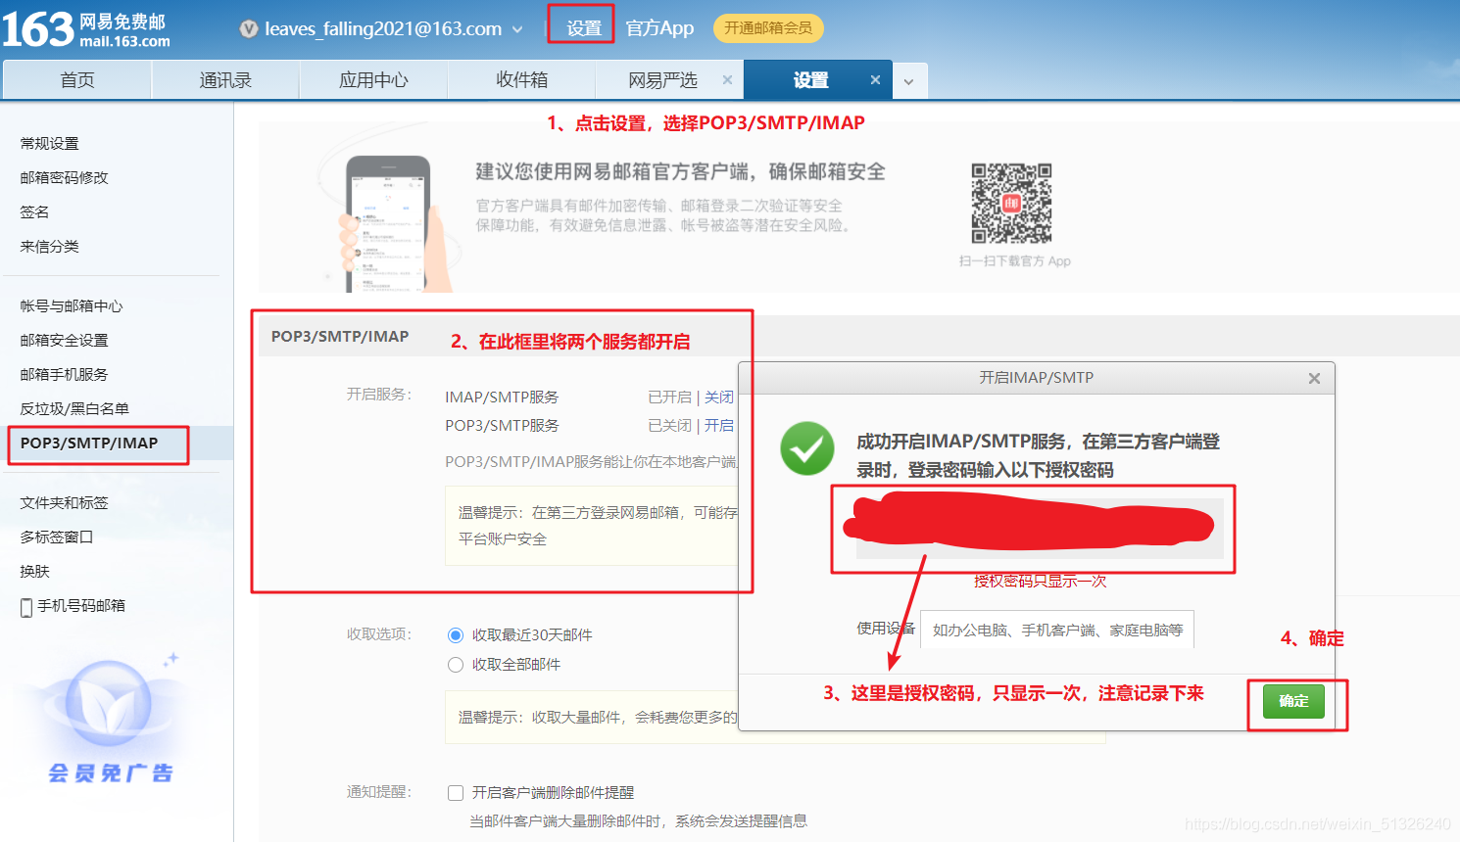Select 收取最近30天邮件 radio option
The height and width of the screenshot is (842, 1460).
point(456,635)
